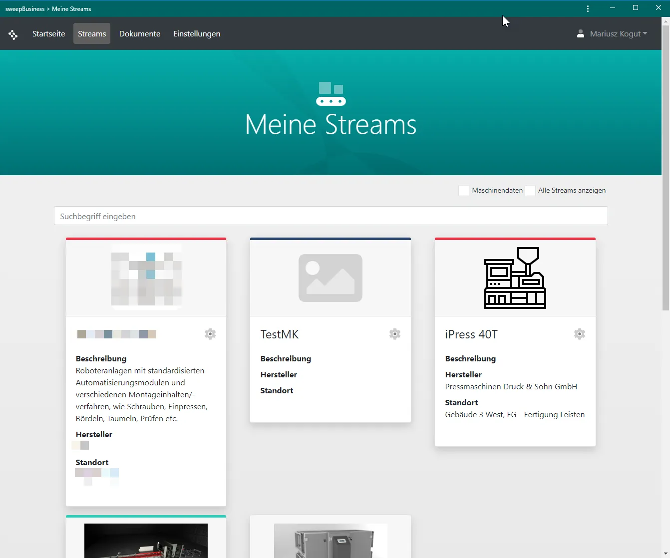Switch to the Dokumente tab
This screenshot has width=670, height=558.
139,33
